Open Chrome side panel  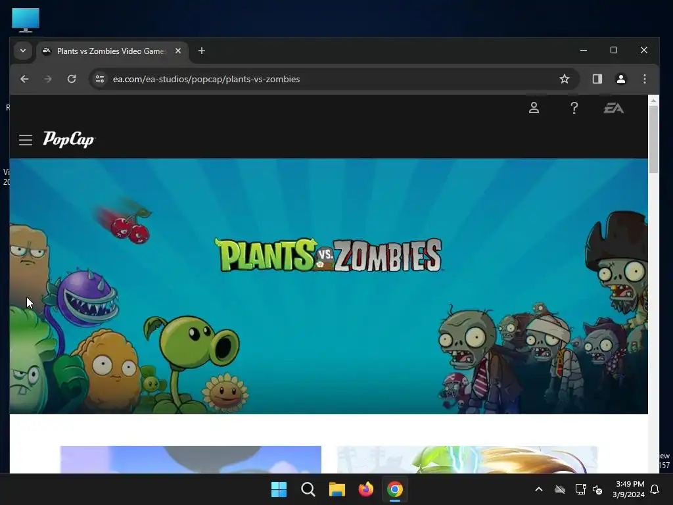[597, 79]
